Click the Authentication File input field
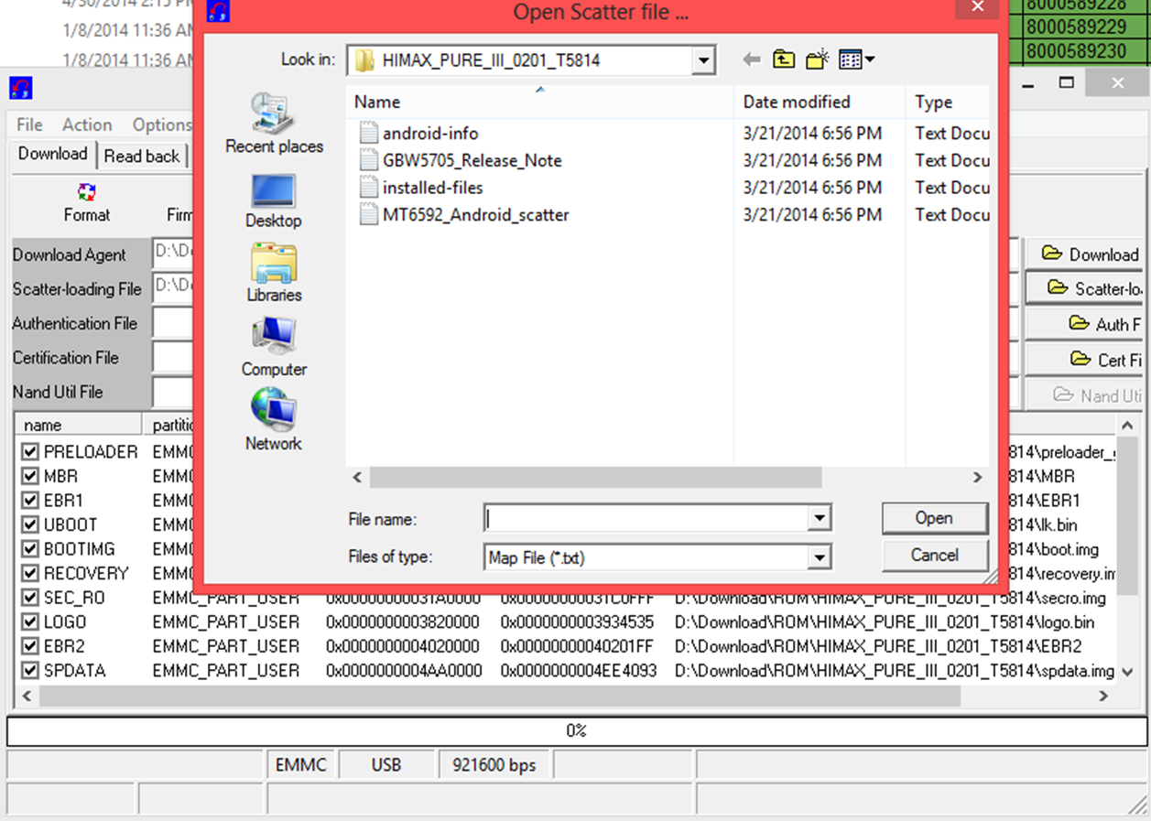1151x821 pixels. click(x=174, y=324)
